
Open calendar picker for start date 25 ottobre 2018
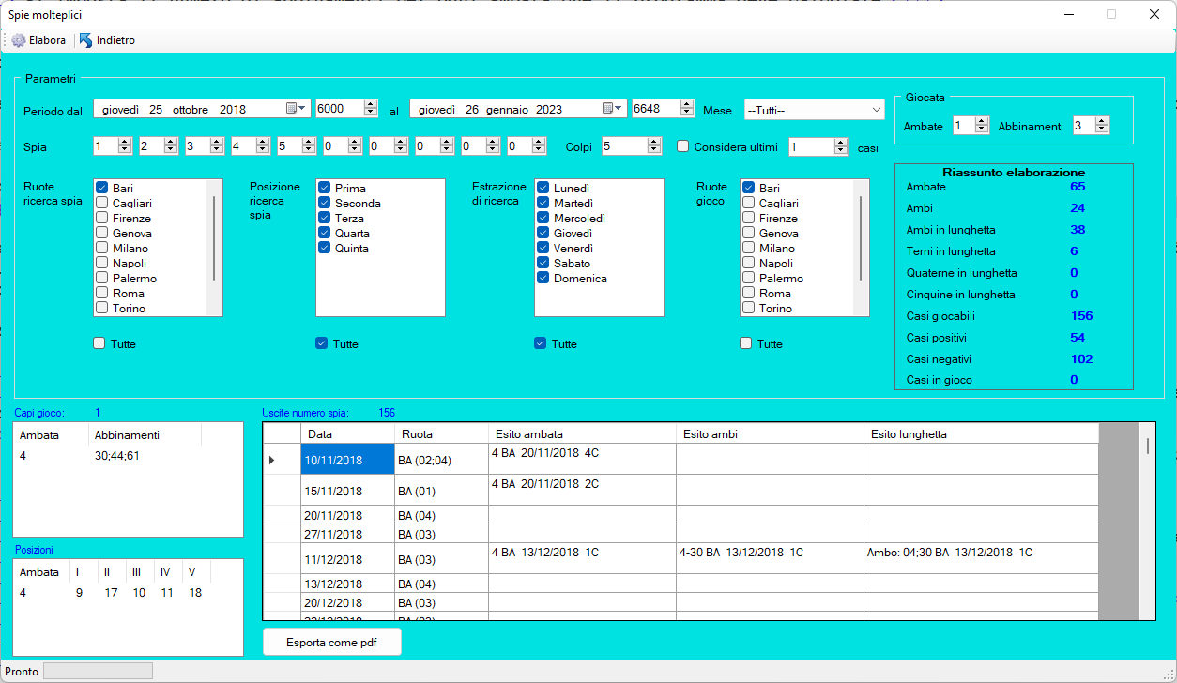(297, 109)
